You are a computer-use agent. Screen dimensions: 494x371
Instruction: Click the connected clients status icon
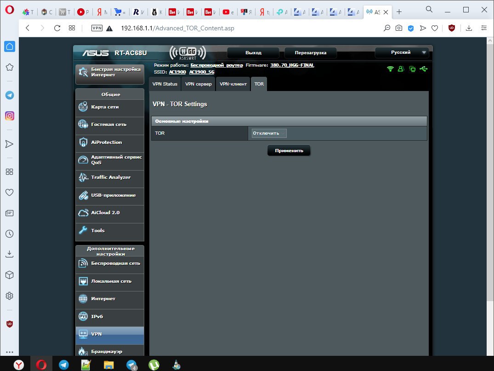(401, 68)
